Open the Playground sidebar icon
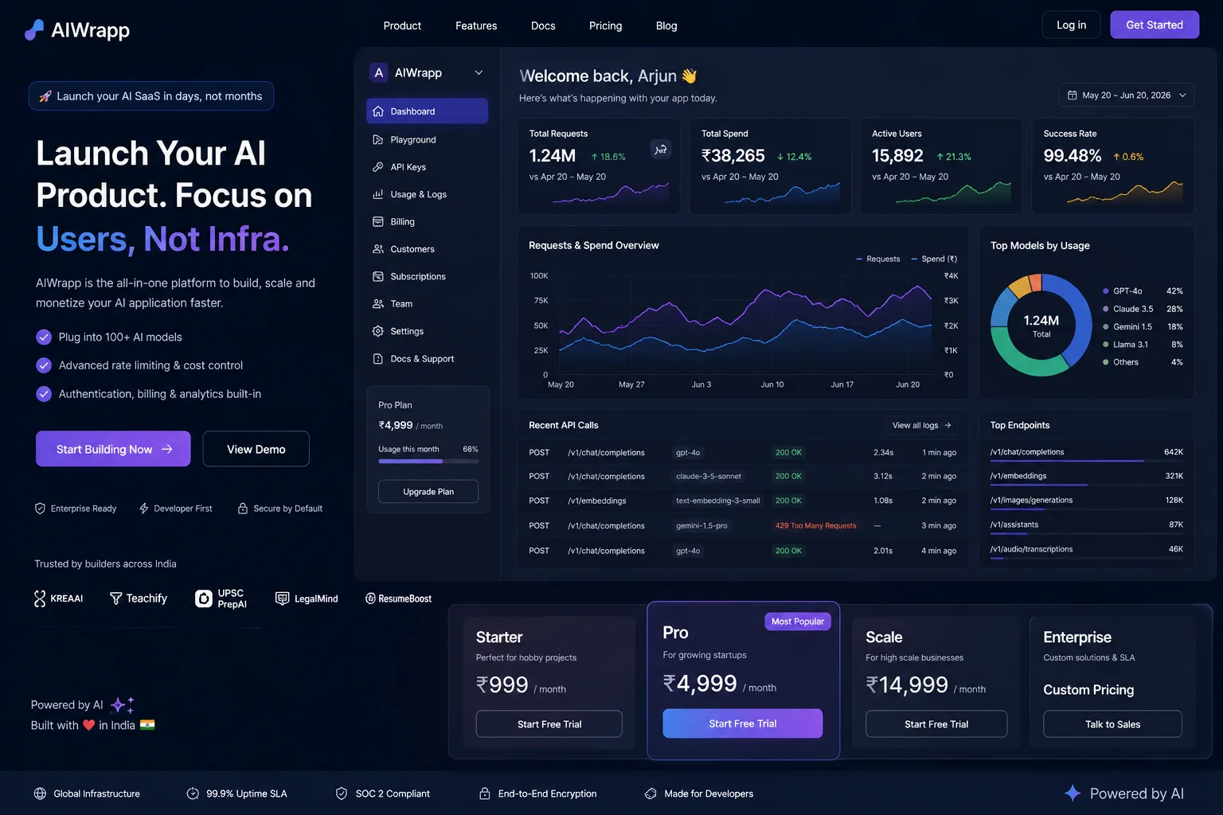Viewport: 1223px width, 815px height. tap(378, 139)
